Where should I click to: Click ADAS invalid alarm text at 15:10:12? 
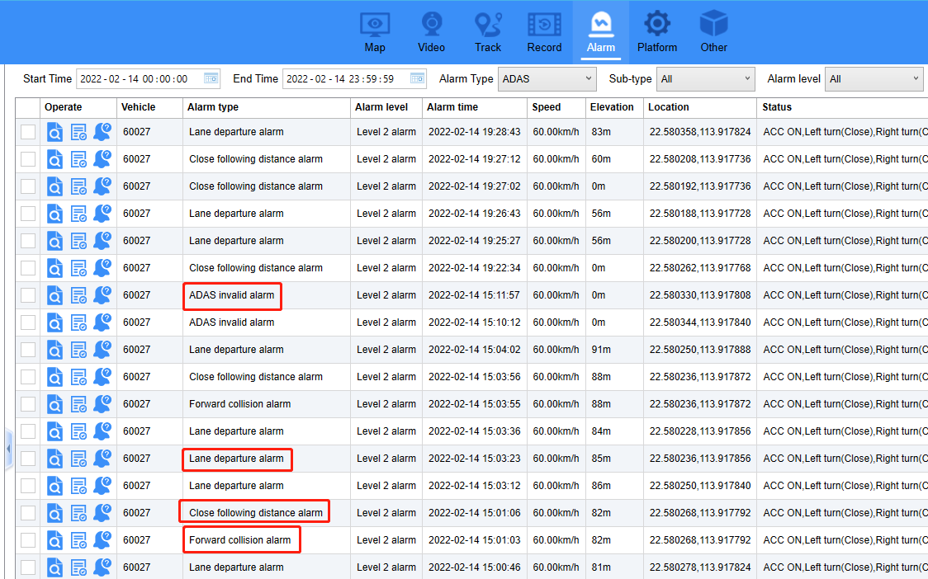(231, 322)
